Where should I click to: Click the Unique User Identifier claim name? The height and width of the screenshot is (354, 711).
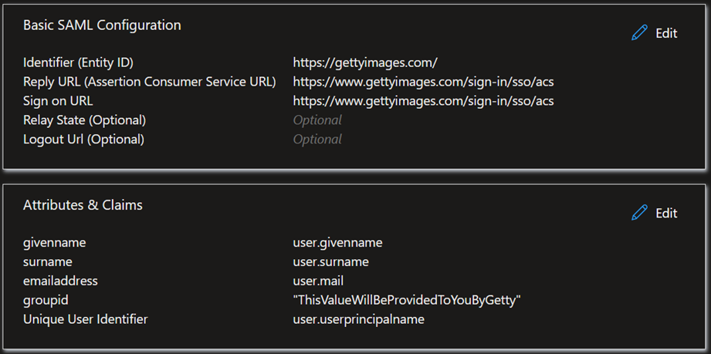(85, 319)
